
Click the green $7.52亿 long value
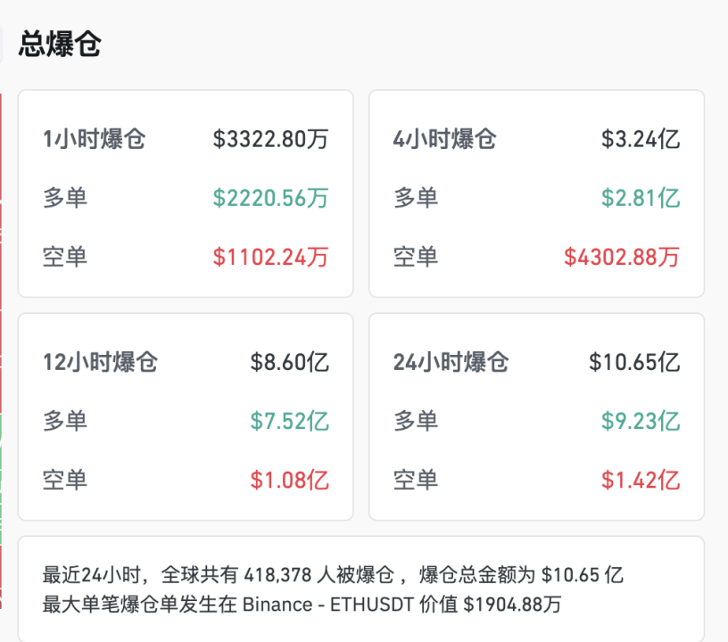click(292, 420)
